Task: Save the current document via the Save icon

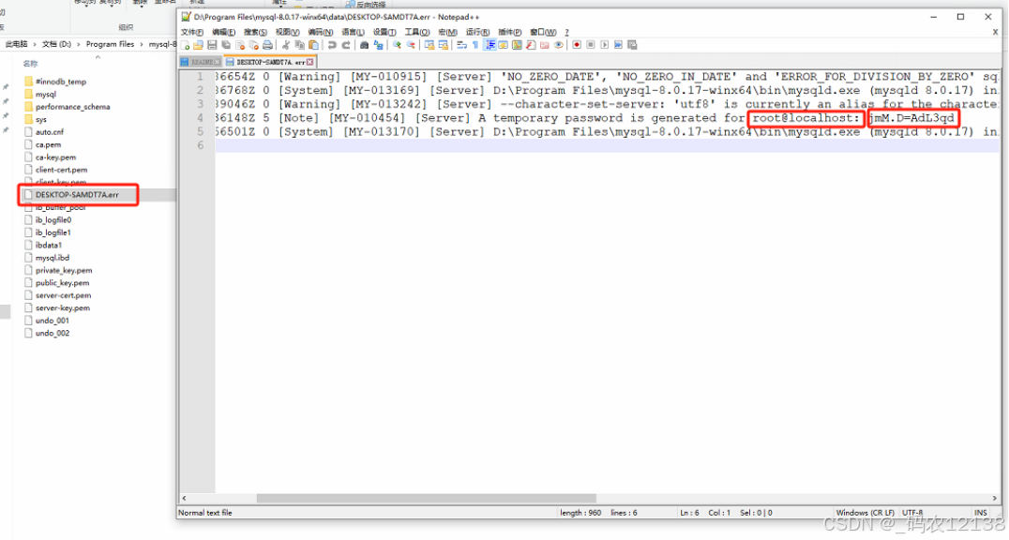Action: (x=211, y=44)
